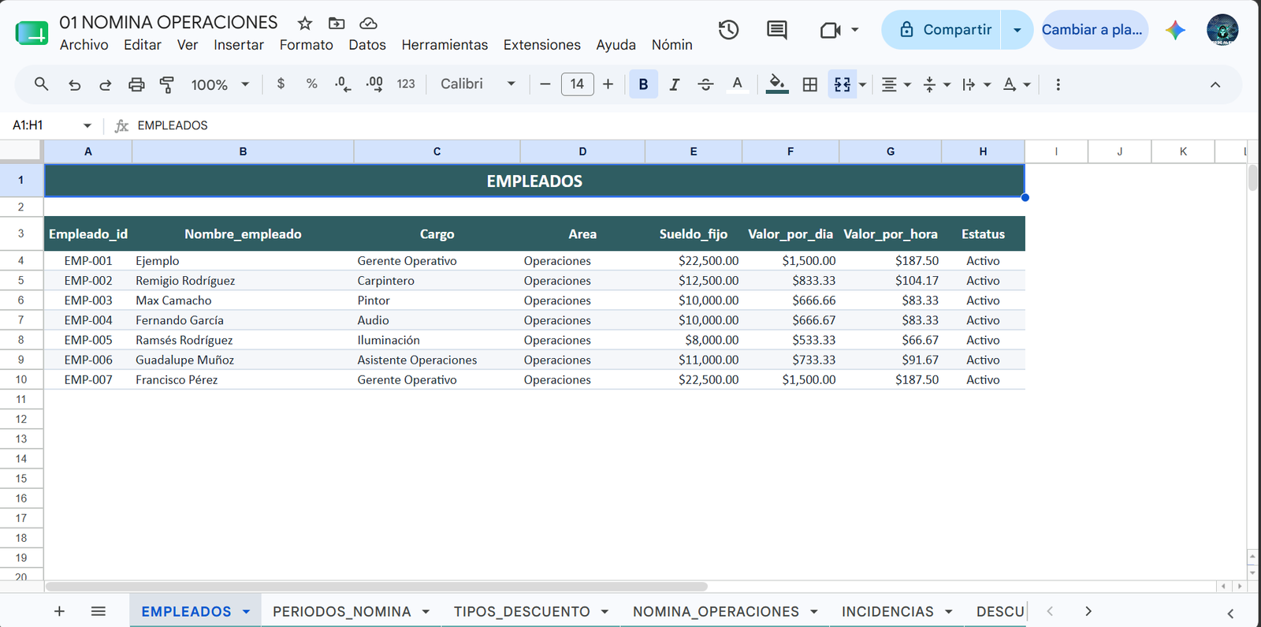Toggle italic formatting
This screenshot has height=627, width=1261.
[x=675, y=84]
